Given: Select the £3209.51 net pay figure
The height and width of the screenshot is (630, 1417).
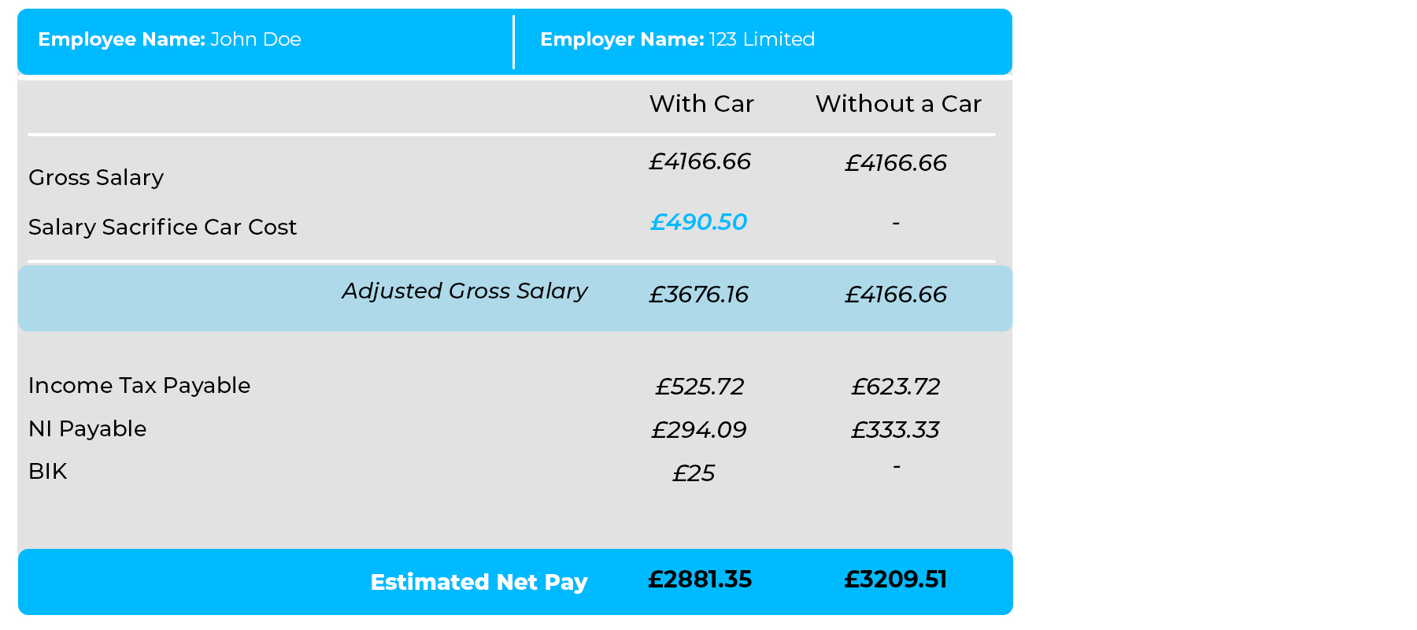Looking at the screenshot, I should [x=896, y=580].
